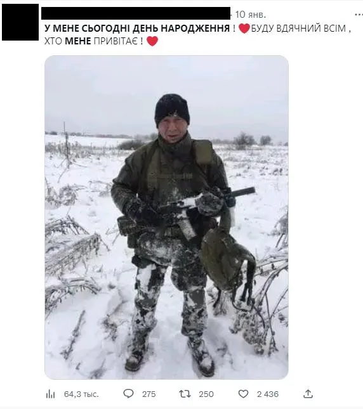
Task: Click the red heart emoji after НАРОДЖЕННЯ
Action: tap(244, 28)
